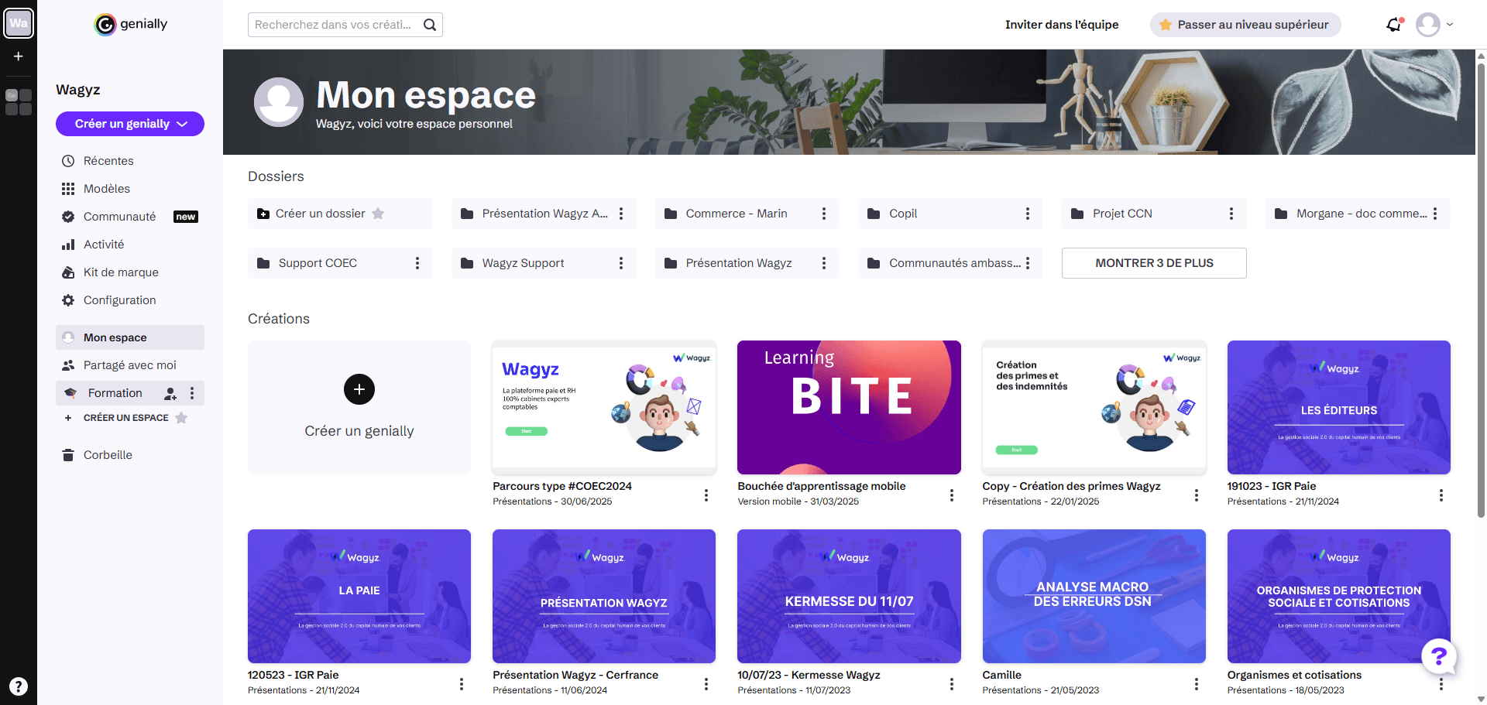Expand the profile menu chevron
Image resolution: width=1487 pixels, height=705 pixels.
1450,25
